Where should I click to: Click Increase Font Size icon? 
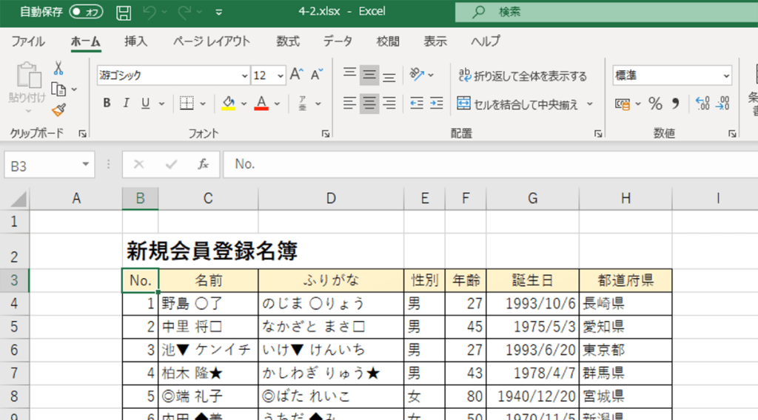pos(297,75)
